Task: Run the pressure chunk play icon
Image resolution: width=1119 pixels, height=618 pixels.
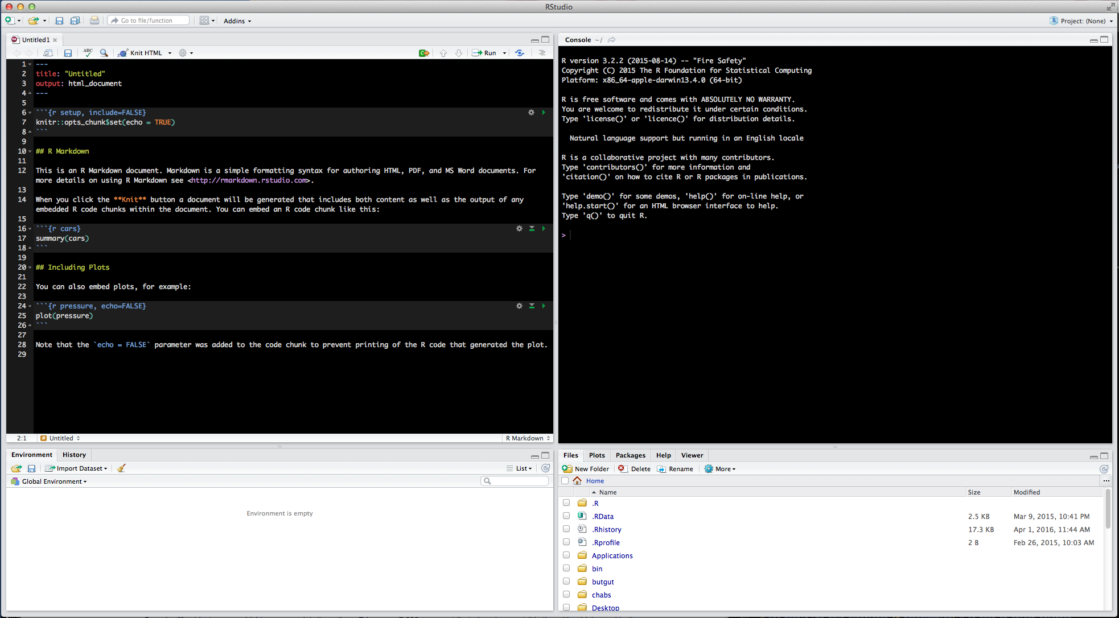Action: [x=544, y=306]
